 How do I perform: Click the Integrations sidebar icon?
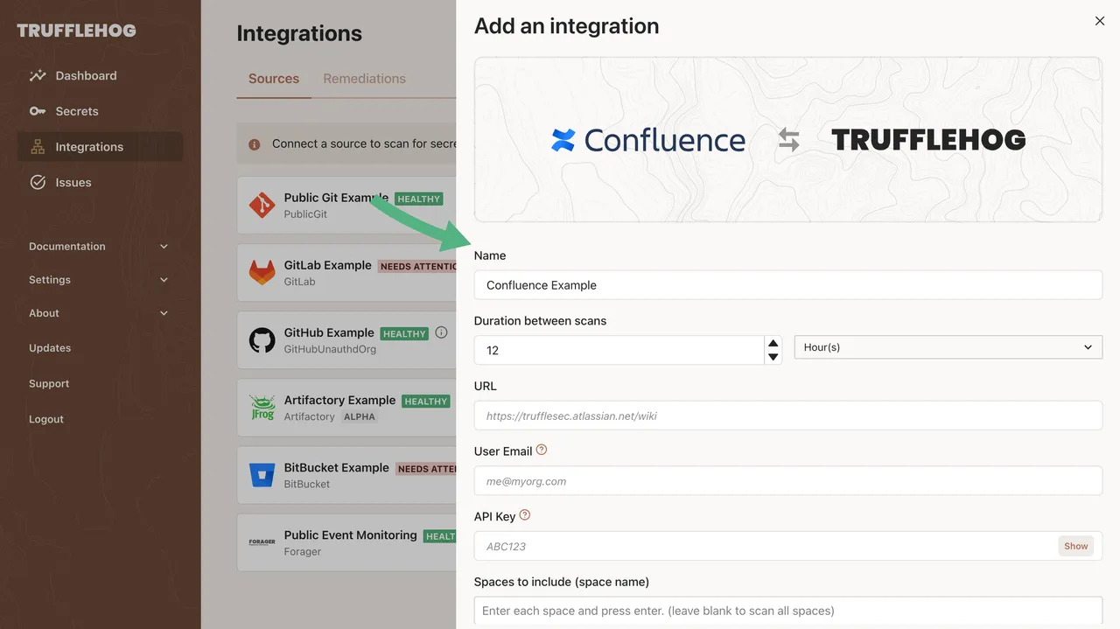pyautogui.click(x=38, y=146)
